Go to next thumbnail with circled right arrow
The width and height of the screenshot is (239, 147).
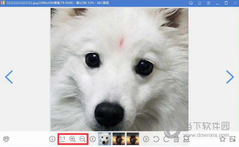tap(146, 139)
